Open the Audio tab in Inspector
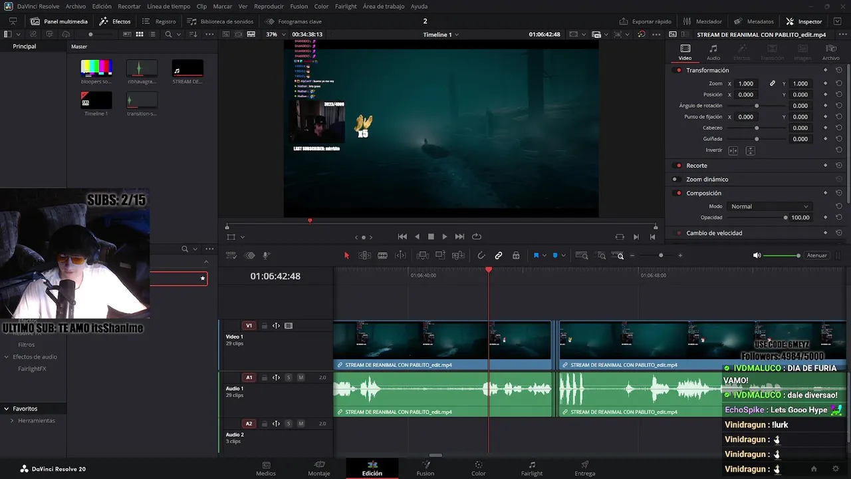The width and height of the screenshot is (851, 479). [713, 53]
